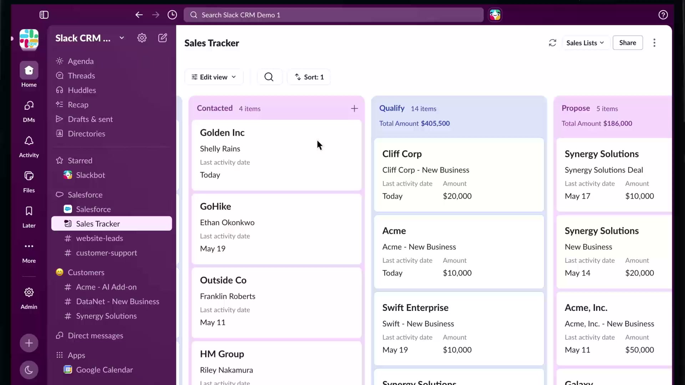The image size is (685, 385).
Task: Open the Cliff Corp deal card
Action: pyautogui.click(x=459, y=175)
